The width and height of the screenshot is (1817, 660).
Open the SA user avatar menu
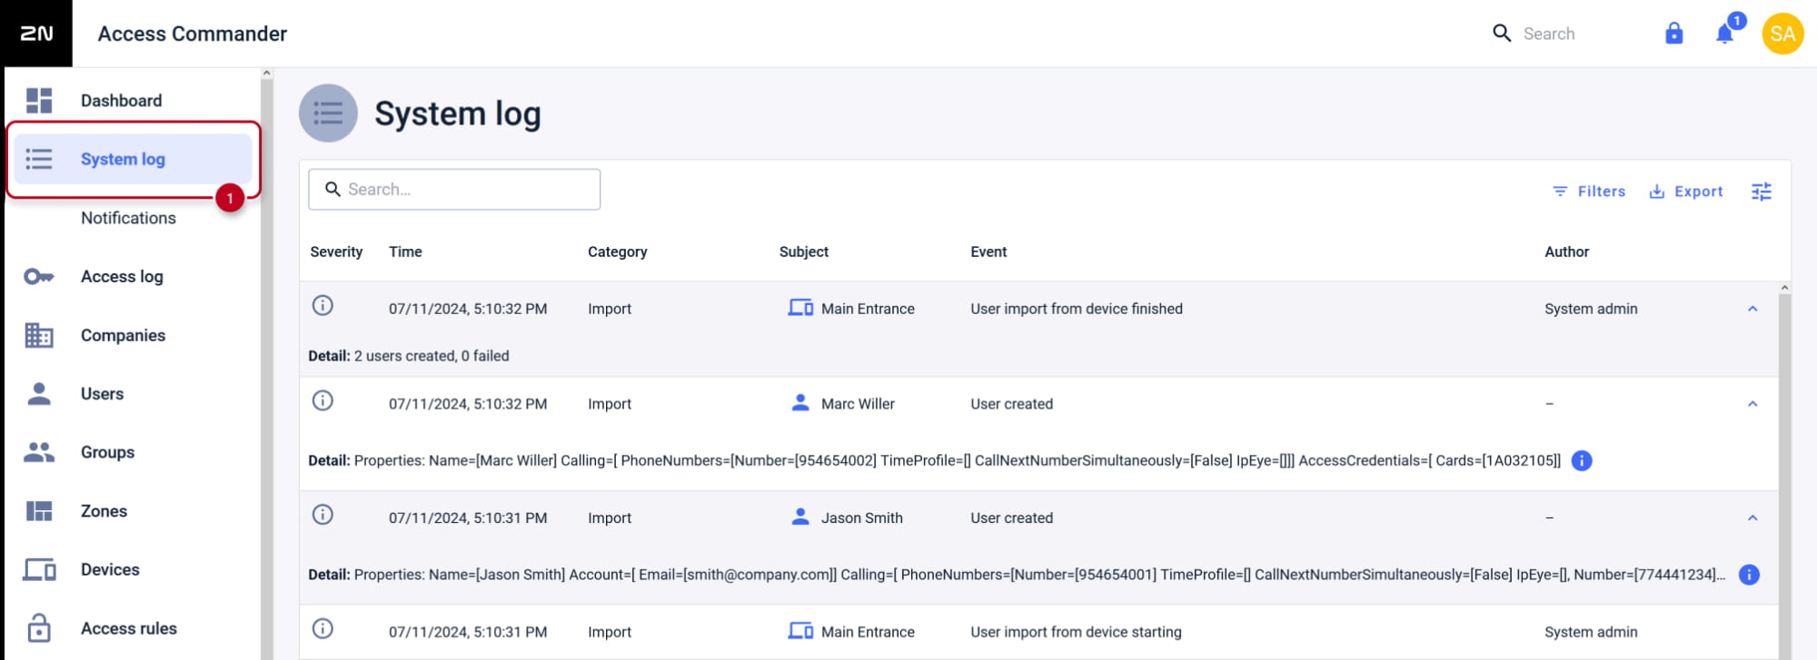[x=1782, y=34]
